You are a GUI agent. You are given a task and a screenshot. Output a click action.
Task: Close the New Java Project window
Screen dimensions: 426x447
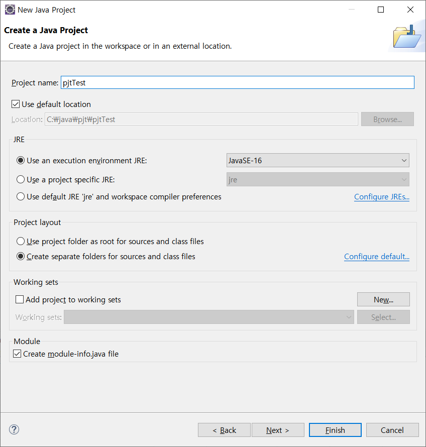point(410,10)
